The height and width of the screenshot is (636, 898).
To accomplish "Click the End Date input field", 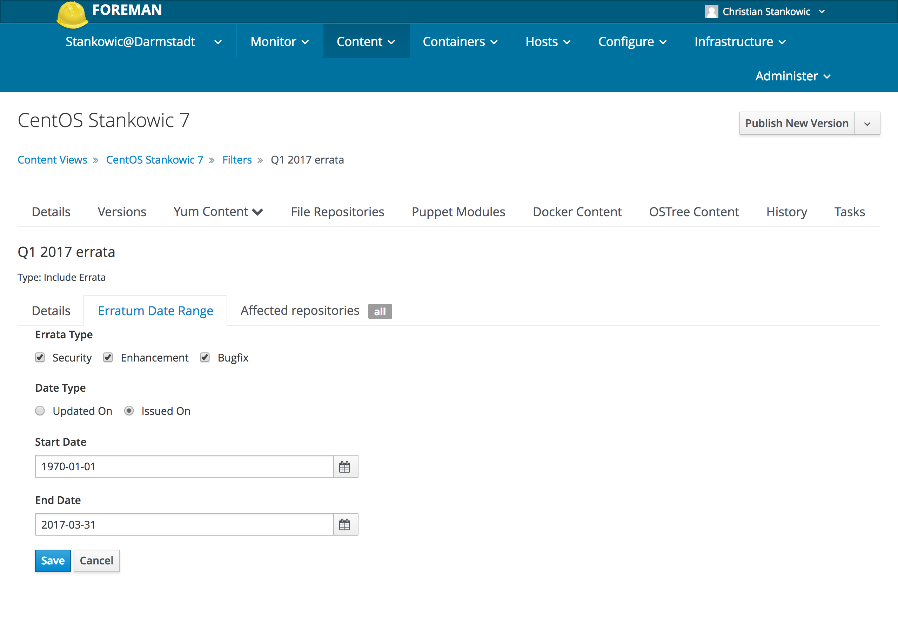I will tap(184, 524).
